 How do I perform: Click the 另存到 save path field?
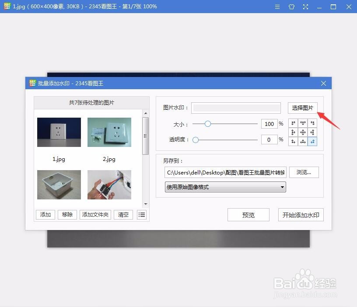225,172
